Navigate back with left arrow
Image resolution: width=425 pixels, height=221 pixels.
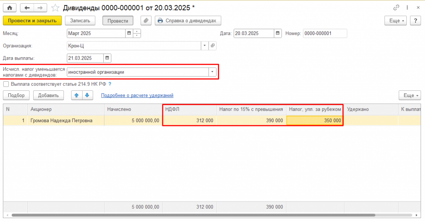(x=27, y=8)
